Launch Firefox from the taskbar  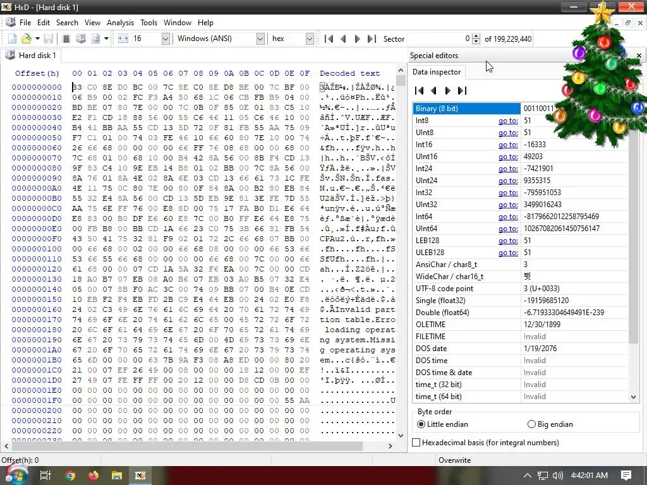pyautogui.click(x=94, y=476)
